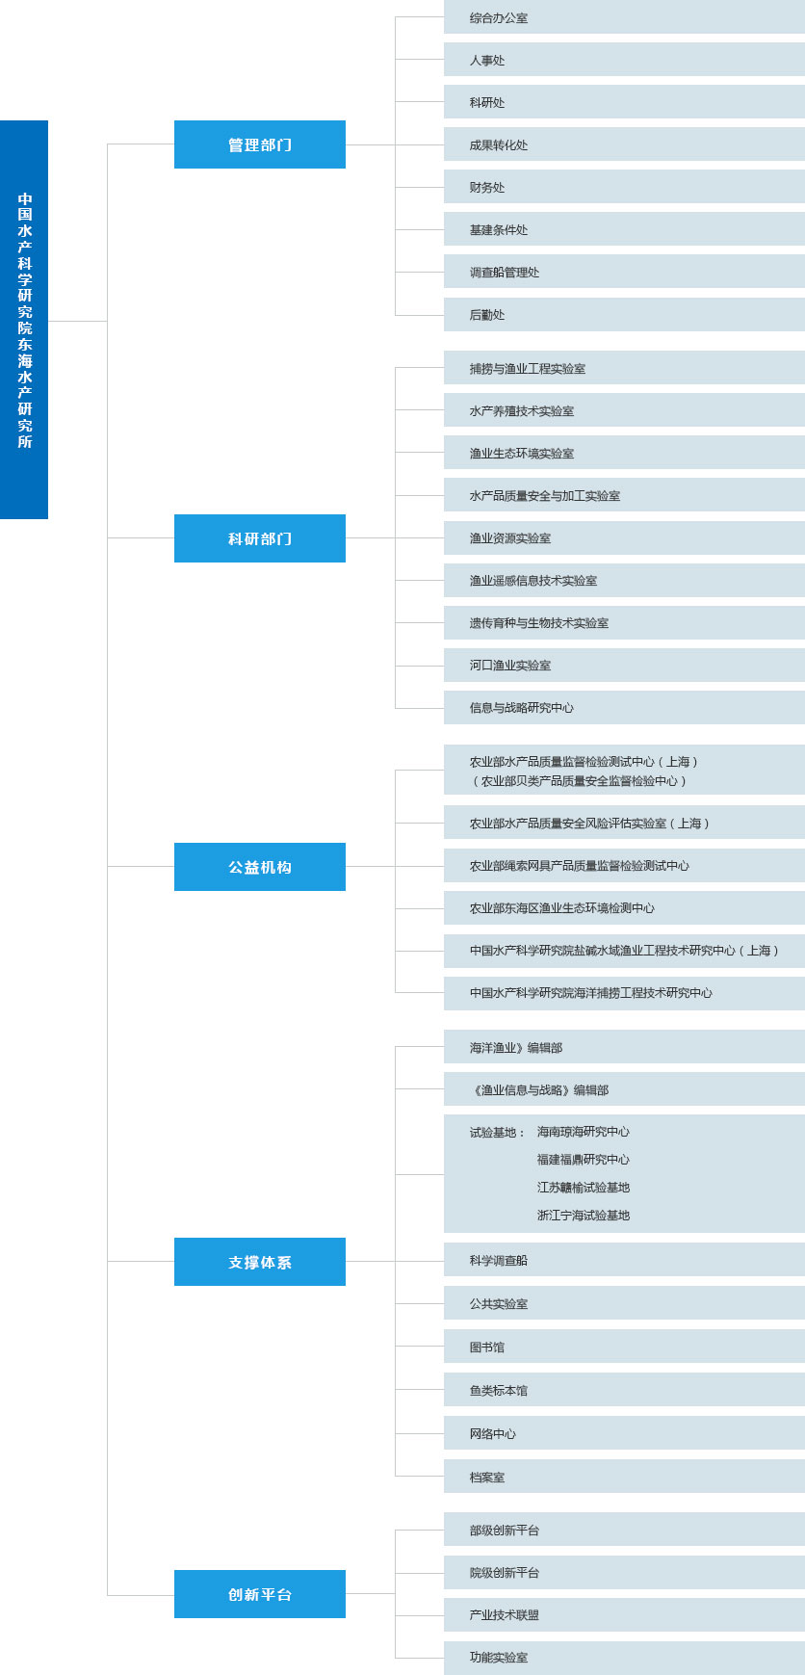The height and width of the screenshot is (1675, 805).
Task: Click 渔业资源实验室
Action: tap(624, 537)
